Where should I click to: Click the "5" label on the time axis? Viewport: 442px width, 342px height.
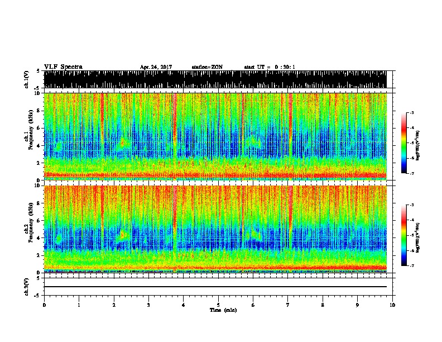[x=218, y=305]
